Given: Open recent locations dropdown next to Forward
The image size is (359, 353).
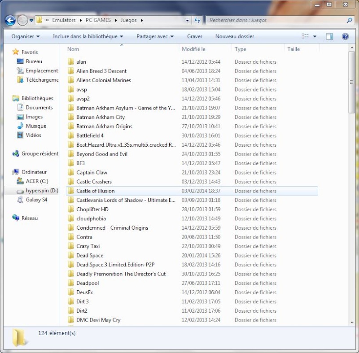Looking at the screenshot, I should point(31,20).
